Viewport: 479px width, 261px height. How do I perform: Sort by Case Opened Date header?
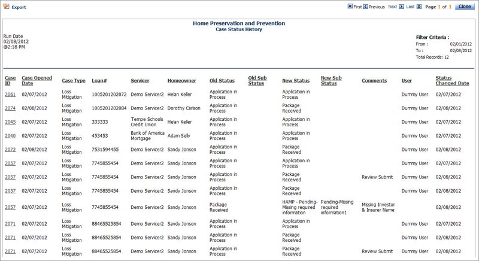click(37, 81)
